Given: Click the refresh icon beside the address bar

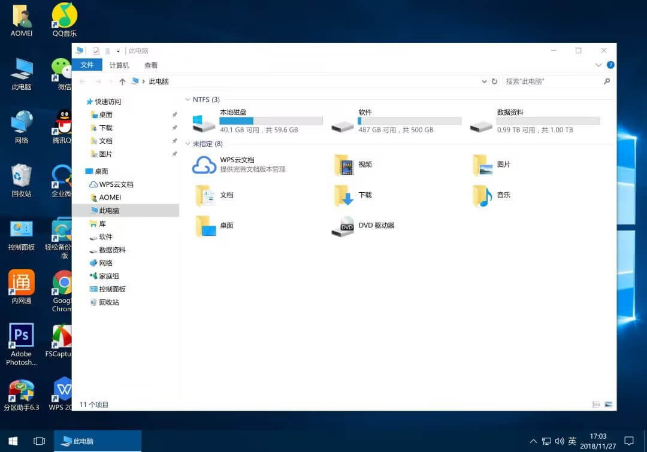Looking at the screenshot, I should coord(494,81).
